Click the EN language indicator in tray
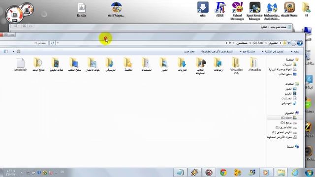The height and width of the screenshot is (177, 315). coord(63,172)
